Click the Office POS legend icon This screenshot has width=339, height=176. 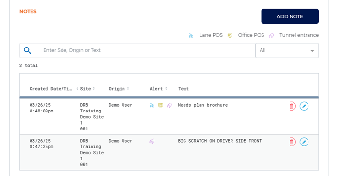[230, 36]
